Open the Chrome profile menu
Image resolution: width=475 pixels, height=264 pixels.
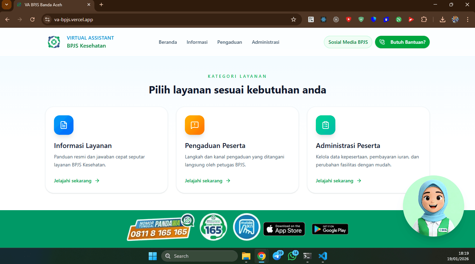coord(455,19)
